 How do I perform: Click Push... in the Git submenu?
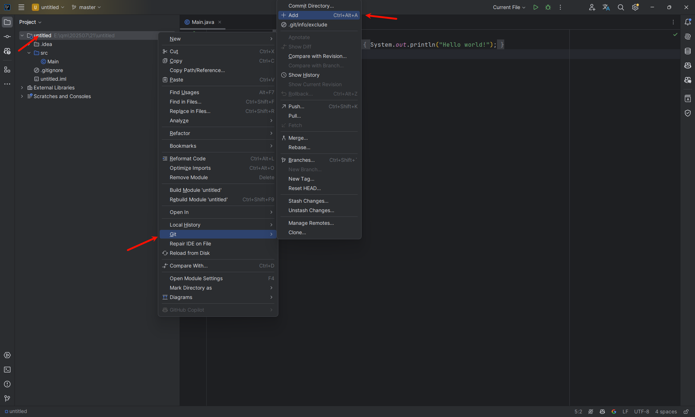click(296, 106)
